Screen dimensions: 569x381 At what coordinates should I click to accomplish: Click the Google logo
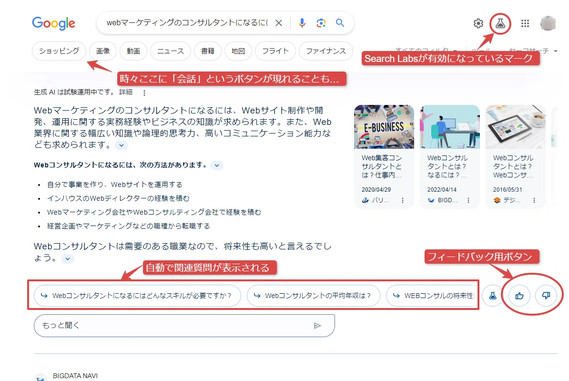pyautogui.click(x=54, y=23)
